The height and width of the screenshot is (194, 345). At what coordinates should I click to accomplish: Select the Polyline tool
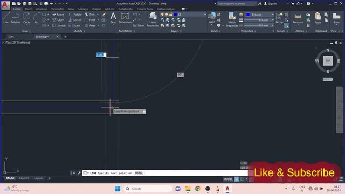[x=16, y=18]
